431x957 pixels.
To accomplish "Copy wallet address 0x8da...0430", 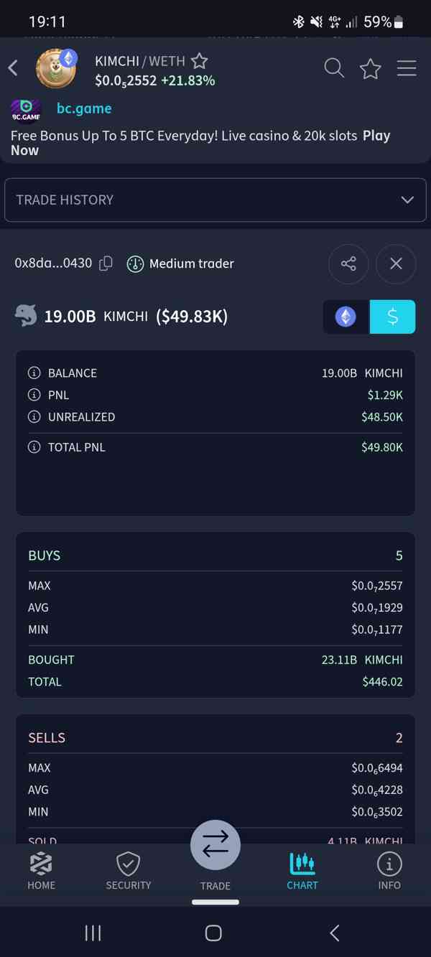I will pyautogui.click(x=106, y=263).
